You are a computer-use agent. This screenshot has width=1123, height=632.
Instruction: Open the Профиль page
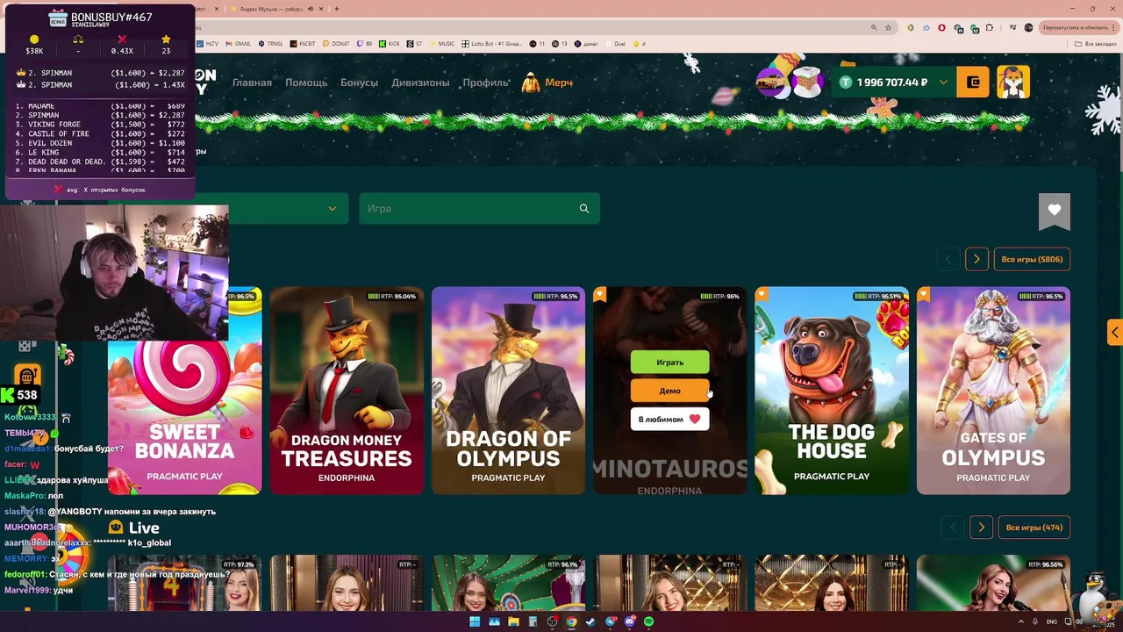pyautogui.click(x=486, y=83)
